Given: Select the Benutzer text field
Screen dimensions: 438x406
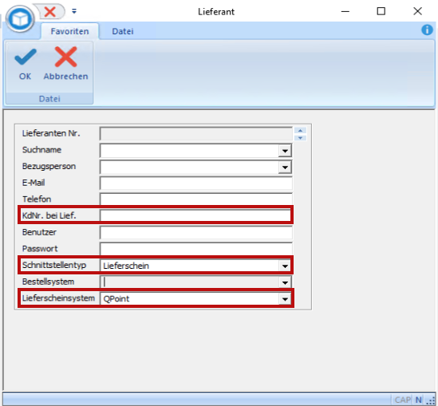Looking at the screenshot, I should pos(195,232).
